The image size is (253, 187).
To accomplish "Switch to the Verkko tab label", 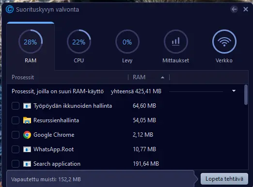I will pyautogui.click(x=224, y=60).
